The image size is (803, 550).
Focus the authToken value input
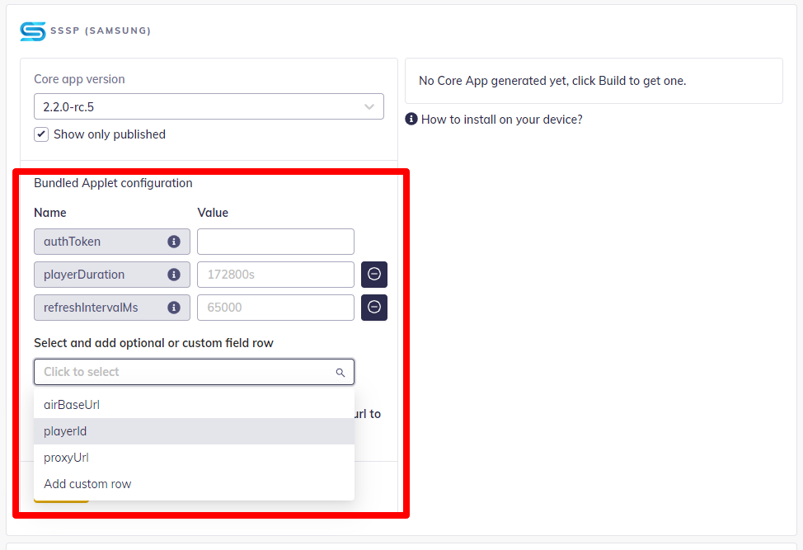tap(275, 242)
